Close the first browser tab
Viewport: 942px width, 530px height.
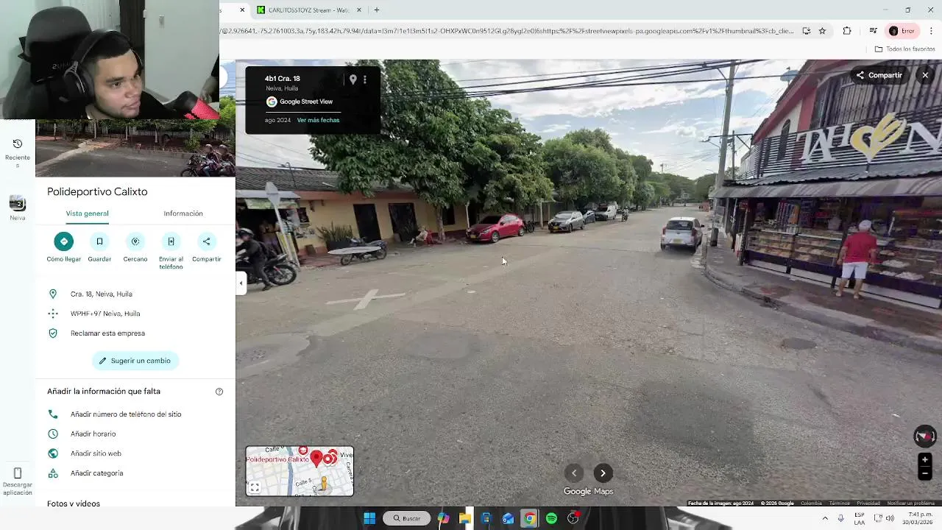tap(242, 10)
